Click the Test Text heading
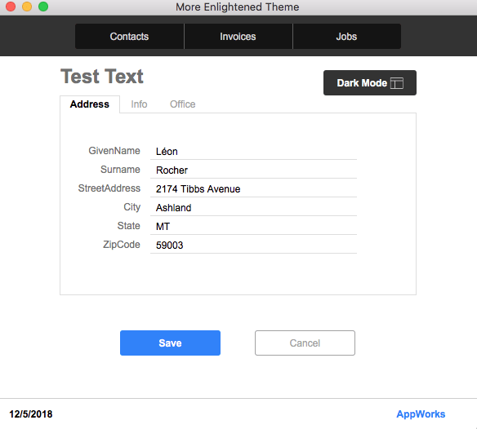This screenshot has width=477, height=429. [102, 77]
